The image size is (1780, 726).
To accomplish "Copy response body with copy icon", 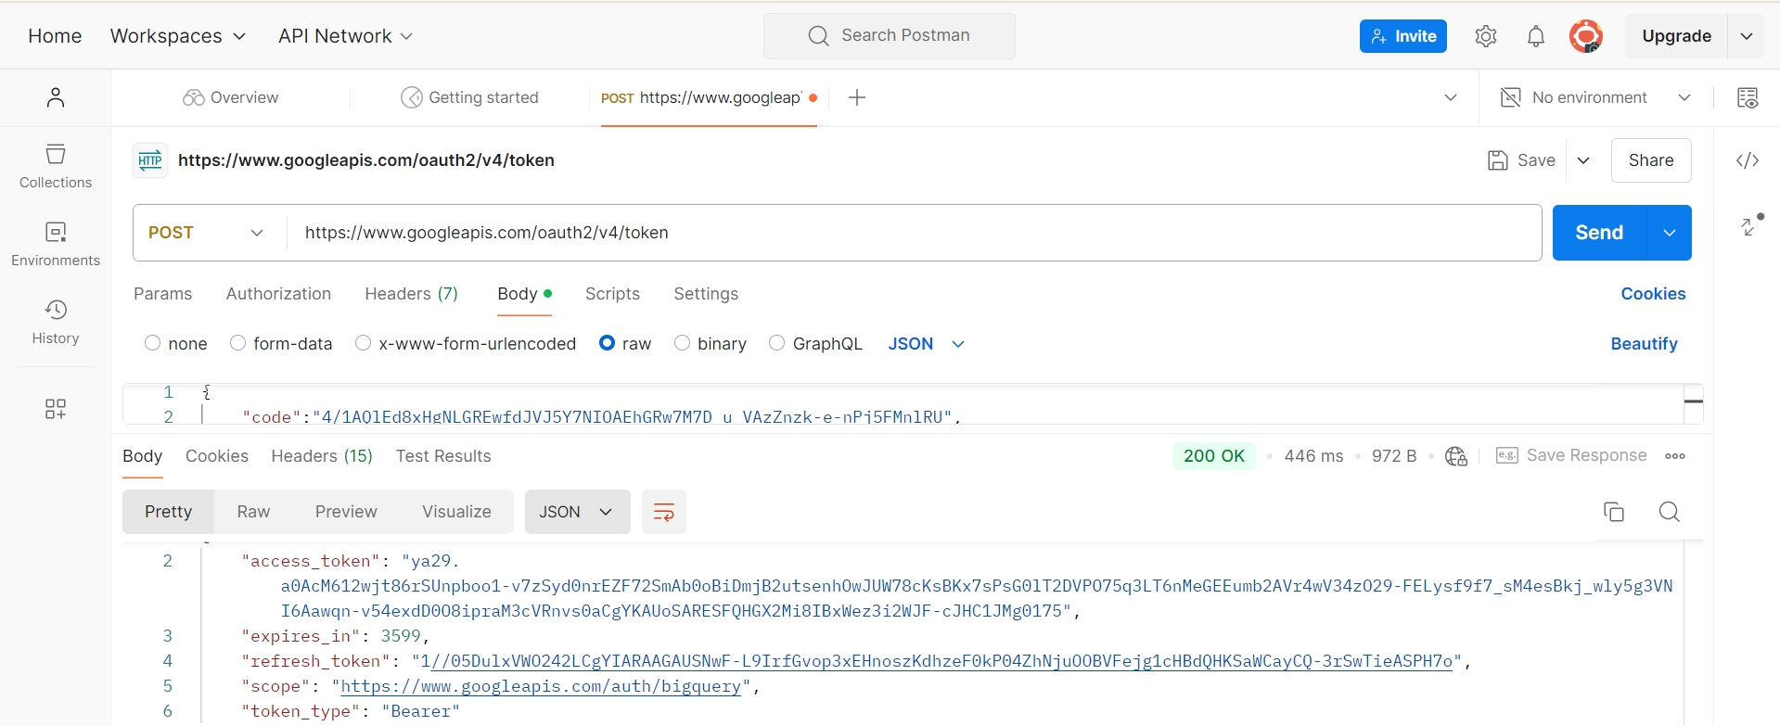I will [x=1614, y=512].
